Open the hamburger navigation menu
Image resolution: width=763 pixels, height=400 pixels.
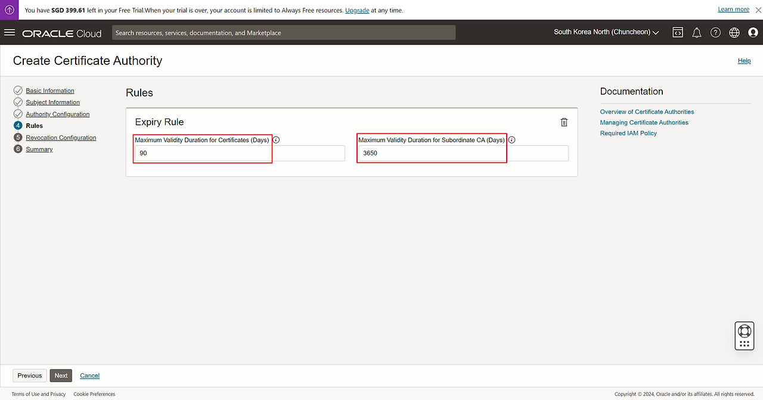[x=10, y=33]
